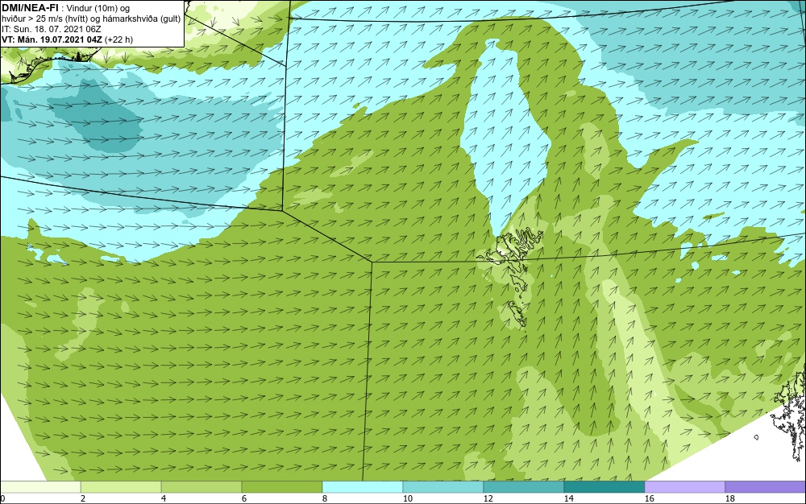Screen dimensions: 806x504
Task: Click legend scale label '12'
Action: [x=488, y=498]
